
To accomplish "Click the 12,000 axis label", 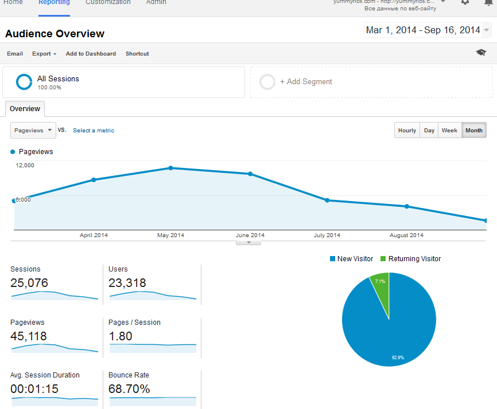I will 25,165.
